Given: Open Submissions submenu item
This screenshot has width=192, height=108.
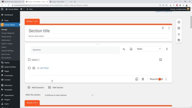Looking at the screenshot, I should [6, 40].
